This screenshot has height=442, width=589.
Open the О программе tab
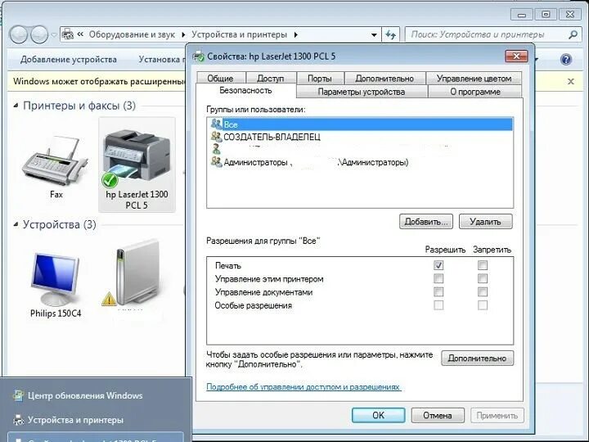point(475,92)
